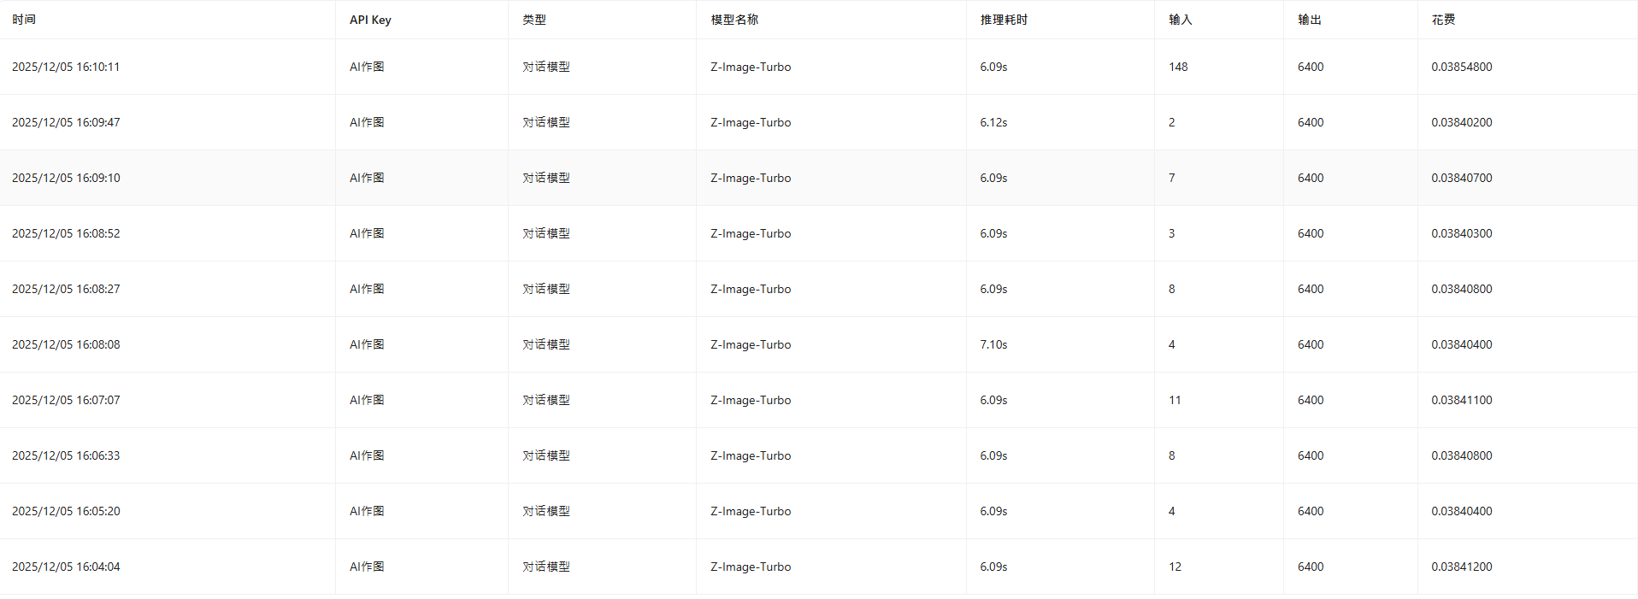Click the 推理耗时 column header
The image size is (1638, 599).
tap(1004, 20)
